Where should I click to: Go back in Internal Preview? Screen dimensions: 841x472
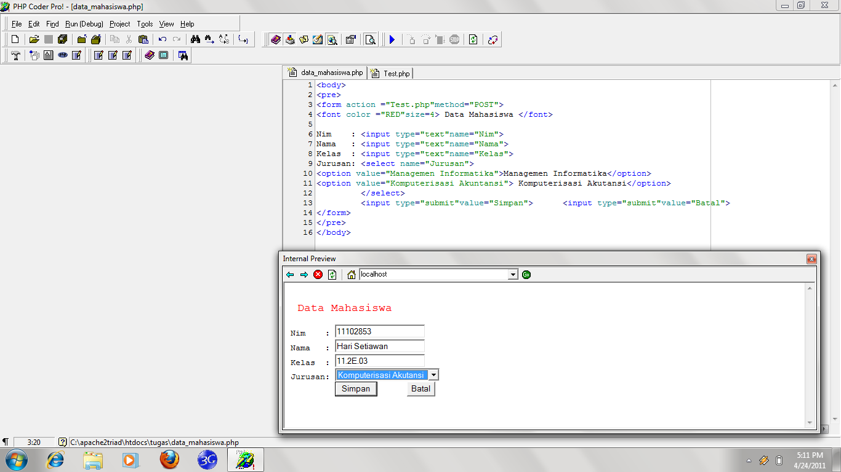(x=291, y=275)
